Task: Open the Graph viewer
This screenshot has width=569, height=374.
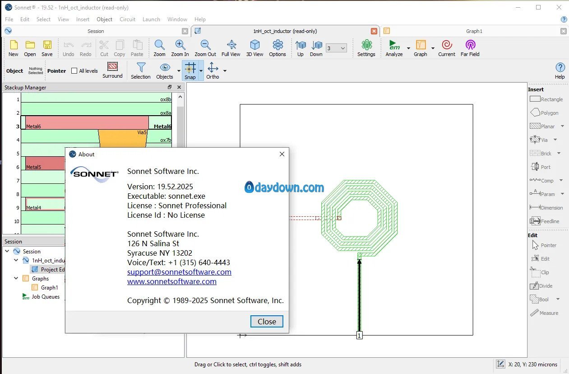Action: point(421,48)
